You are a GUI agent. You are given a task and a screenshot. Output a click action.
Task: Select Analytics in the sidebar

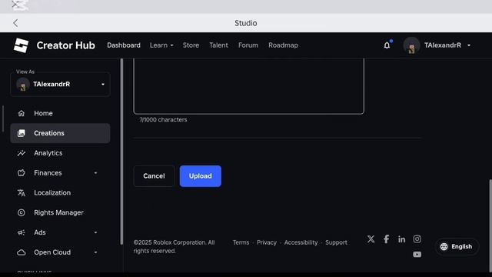tap(60, 153)
